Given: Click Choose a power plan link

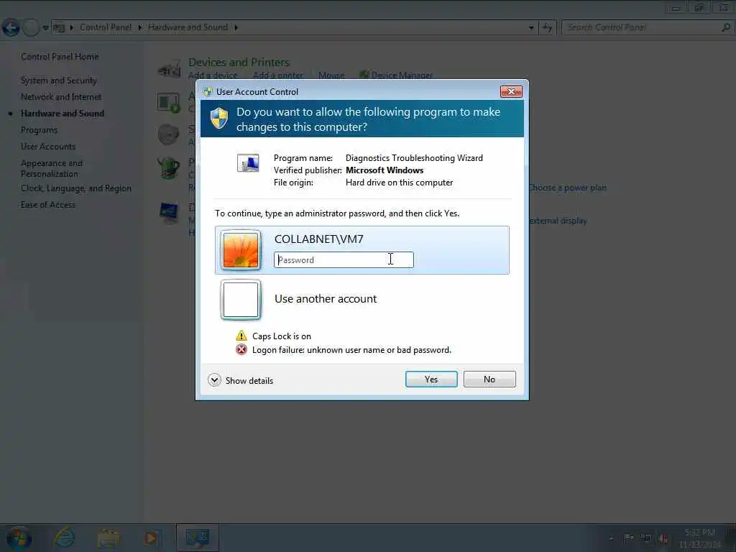Looking at the screenshot, I should tap(567, 188).
